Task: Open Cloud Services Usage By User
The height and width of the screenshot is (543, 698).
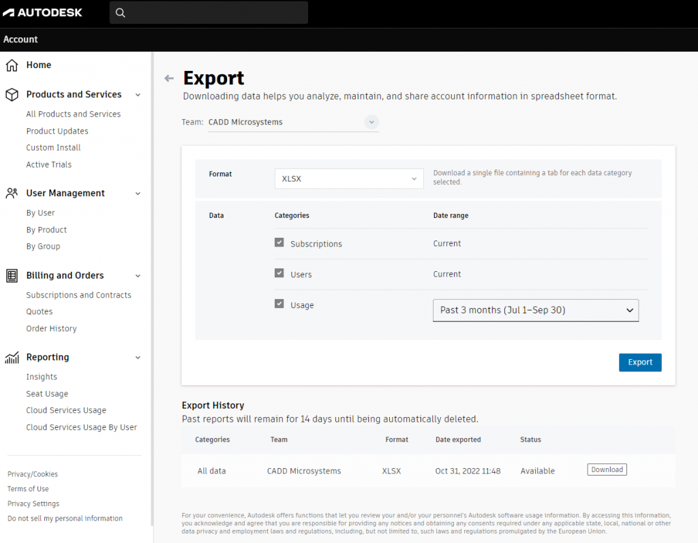Action: tap(82, 426)
